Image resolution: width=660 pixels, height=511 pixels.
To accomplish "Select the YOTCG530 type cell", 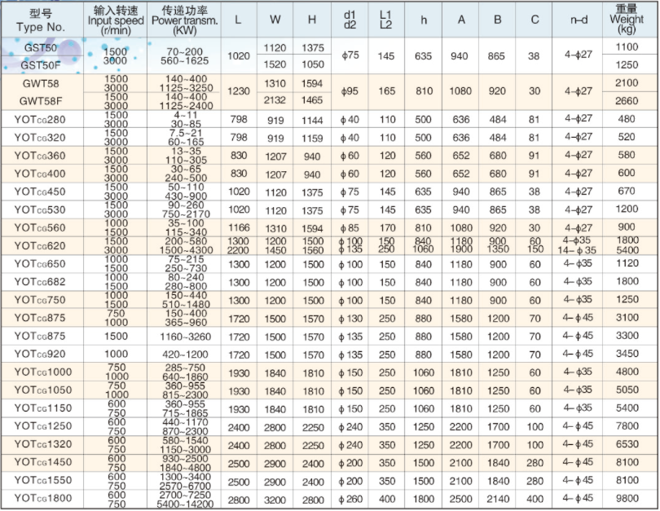I will (x=41, y=209).
